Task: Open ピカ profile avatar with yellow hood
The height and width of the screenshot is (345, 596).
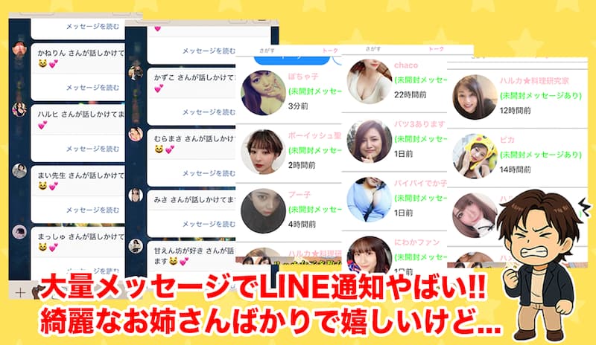Action: [475, 156]
